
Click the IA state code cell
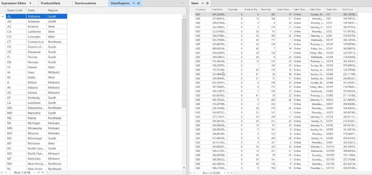(16, 72)
